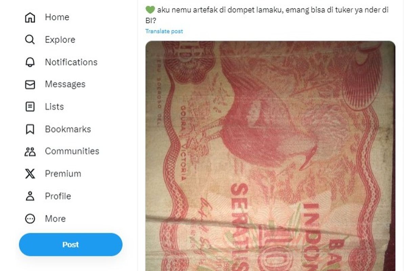
Task: Click the Notifications bell icon
Action: point(30,62)
